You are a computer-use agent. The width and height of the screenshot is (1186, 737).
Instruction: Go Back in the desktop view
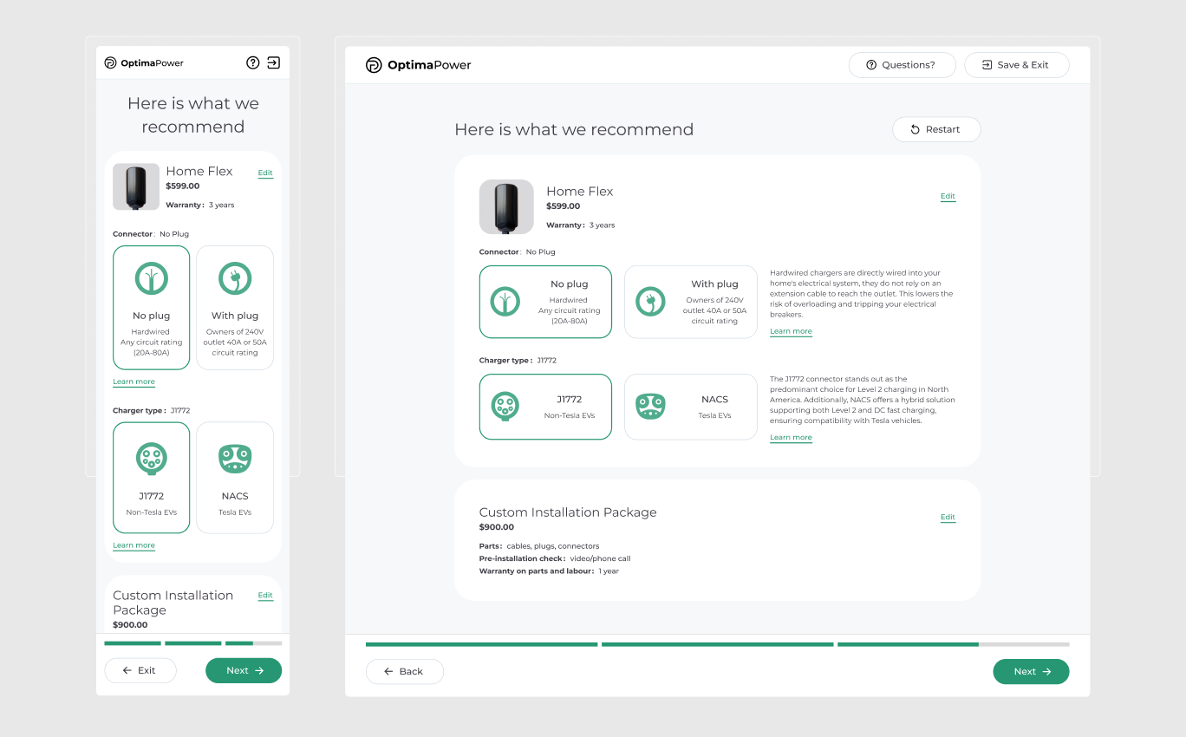[405, 671]
